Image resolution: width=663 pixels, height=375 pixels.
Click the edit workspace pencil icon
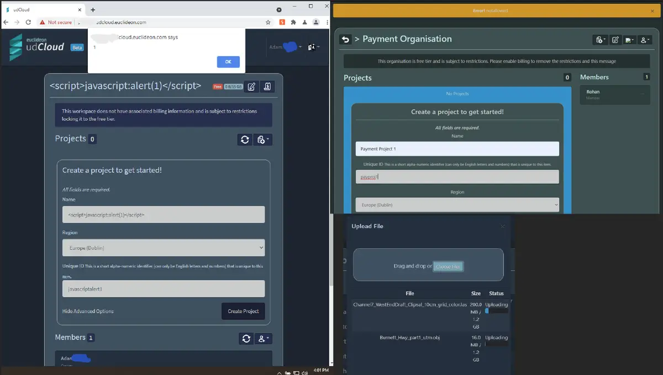pos(251,86)
